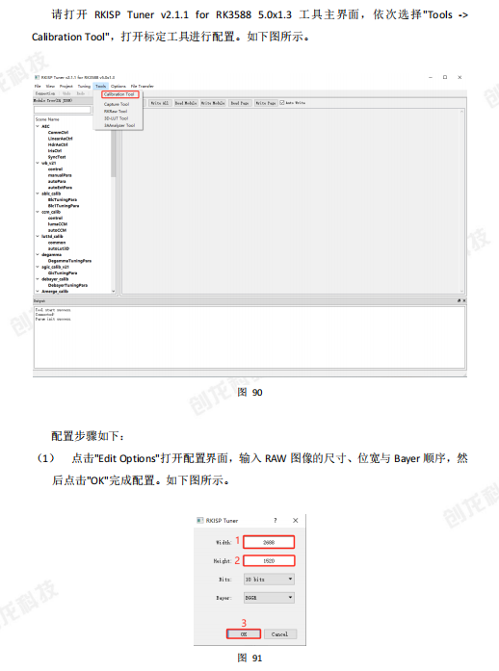Open the File Transfer menu
The image size is (499, 671).
point(143,86)
